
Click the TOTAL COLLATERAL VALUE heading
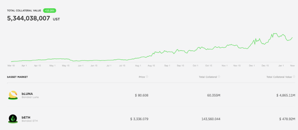24,11
